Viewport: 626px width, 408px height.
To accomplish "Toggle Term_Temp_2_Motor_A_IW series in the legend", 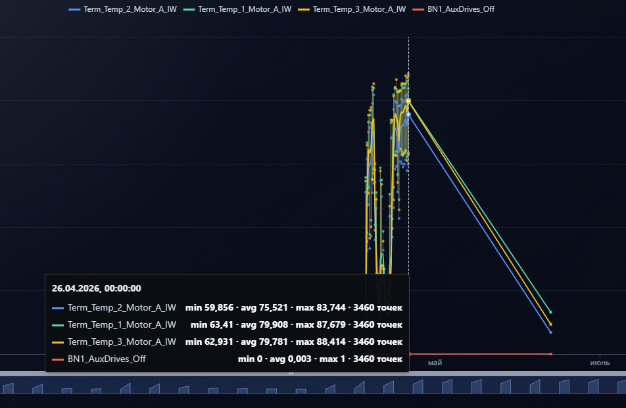I will click(x=123, y=9).
